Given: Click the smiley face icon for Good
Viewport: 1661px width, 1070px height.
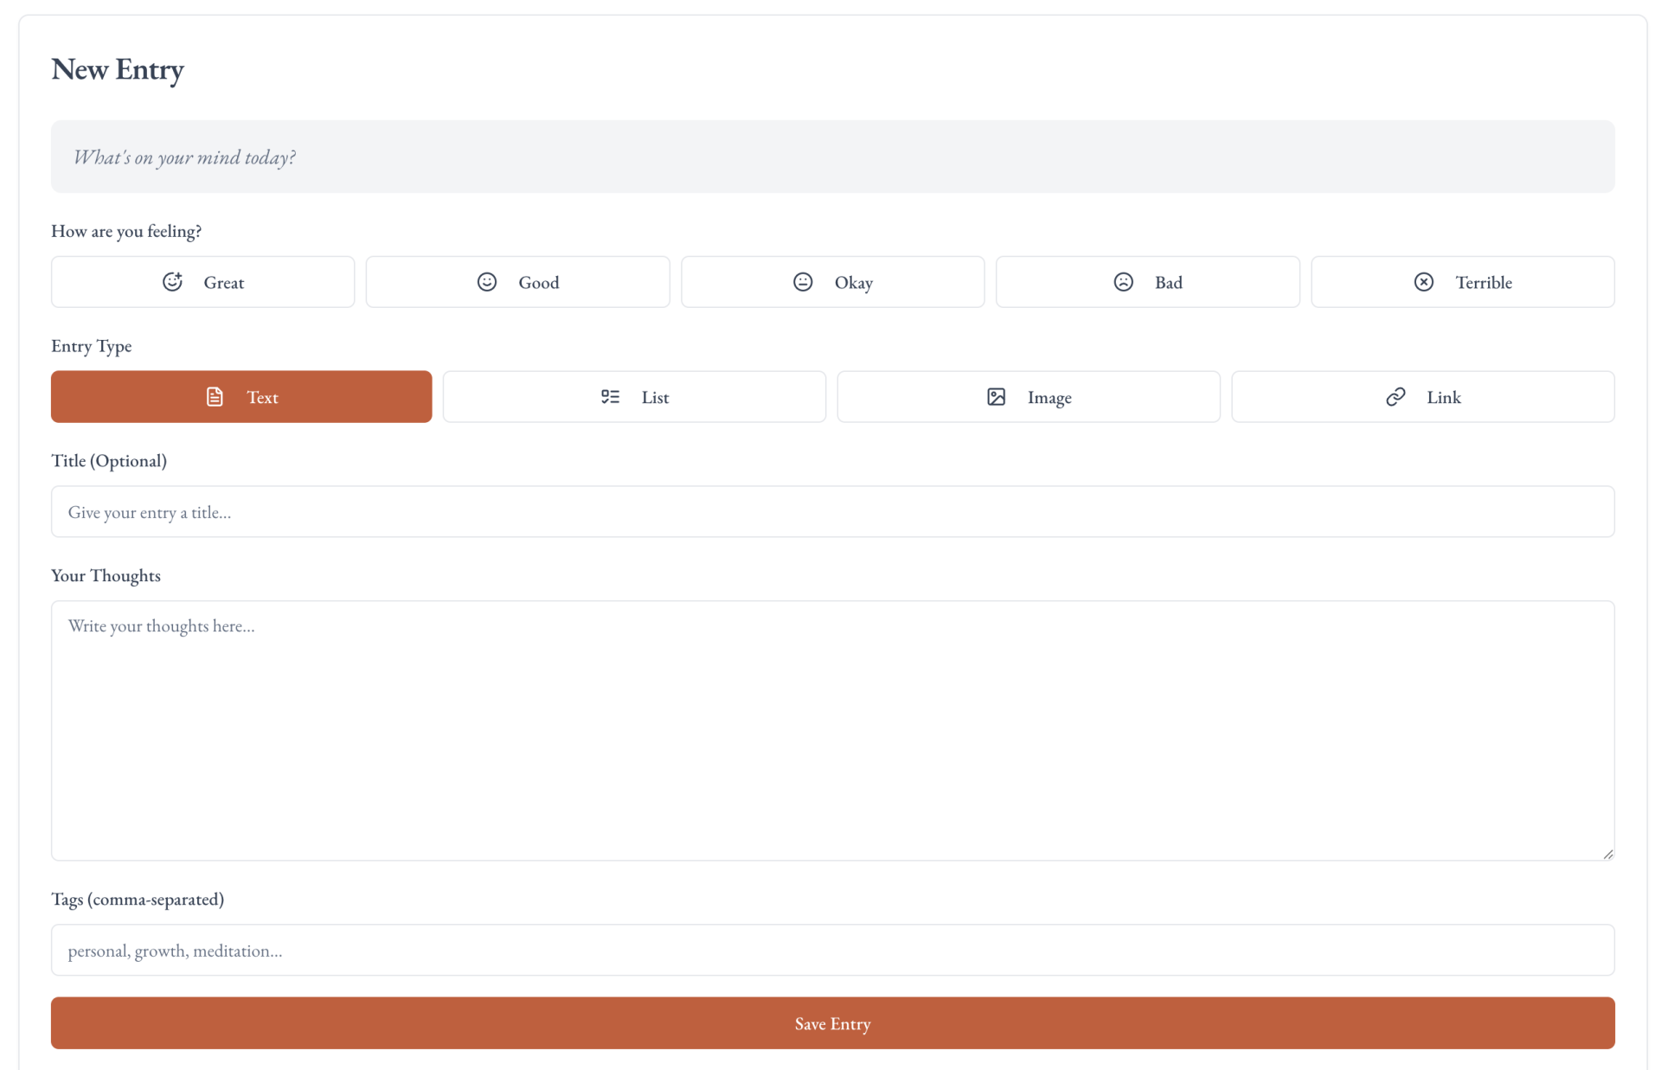Looking at the screenshot, I should (487, 282).
